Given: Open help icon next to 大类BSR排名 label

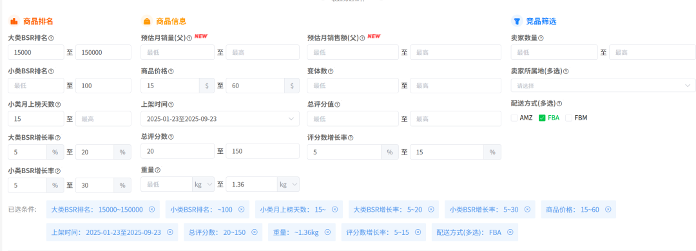Looking at the screenshot, I should [x=51, y=38].
